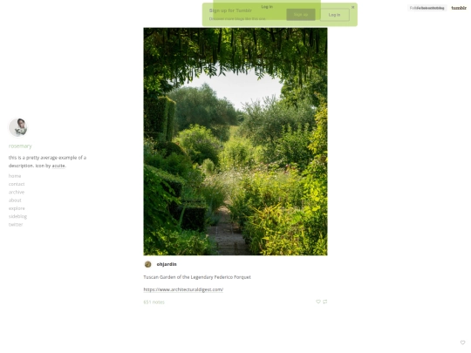This screenshot has height=353, width=471.
Task: Open the rosemary avatar icon
Action: (x=18, y=127)
